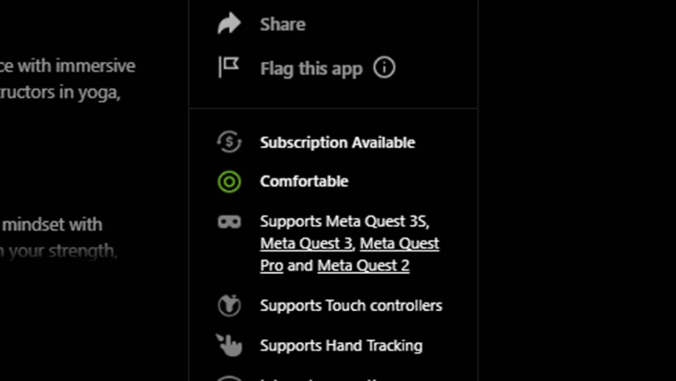Viewport: 676px width, 381px height.
Task: Click the description line ending 'mindset with'
Action: (51, 225)
